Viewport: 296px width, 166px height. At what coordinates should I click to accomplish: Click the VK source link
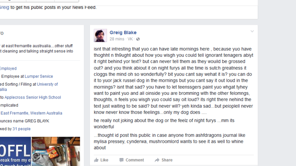[x=130, y=39]
